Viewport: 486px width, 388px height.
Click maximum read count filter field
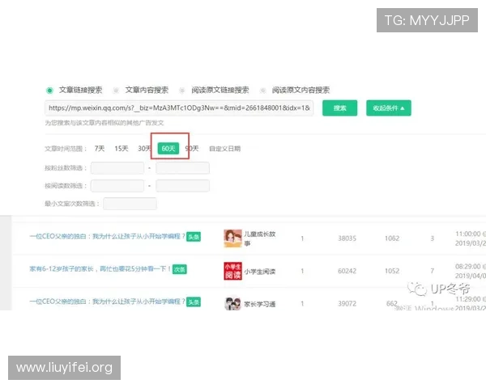182,186
